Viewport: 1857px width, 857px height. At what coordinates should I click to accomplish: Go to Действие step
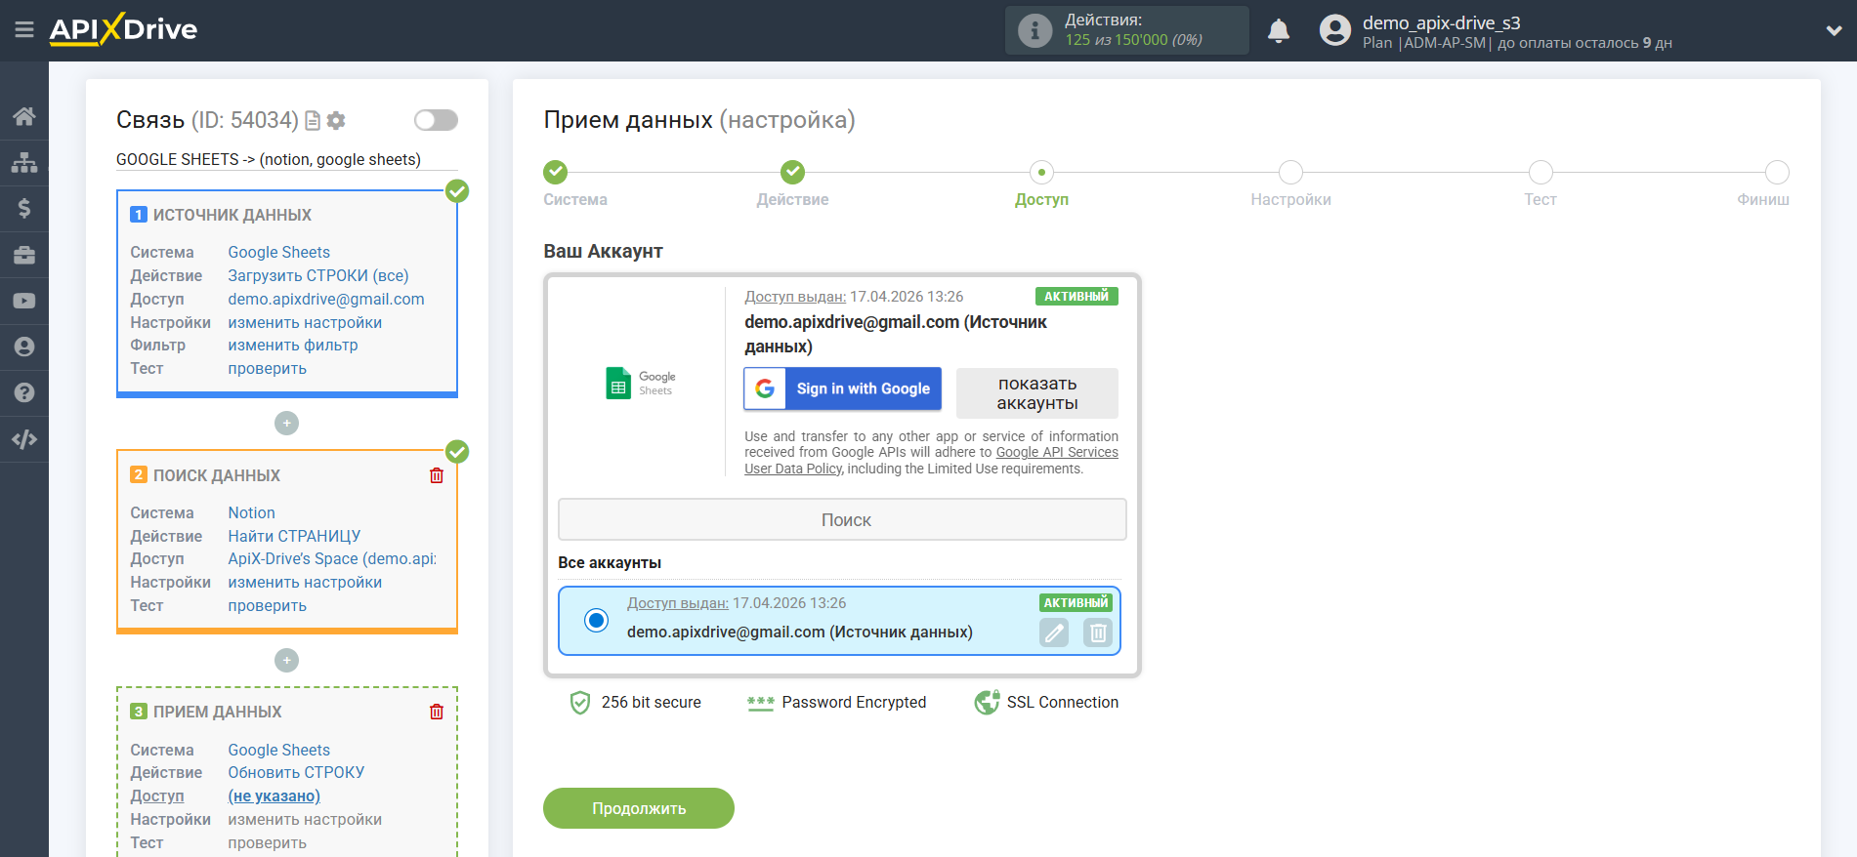pyautogui.click(x=792, y=173)
